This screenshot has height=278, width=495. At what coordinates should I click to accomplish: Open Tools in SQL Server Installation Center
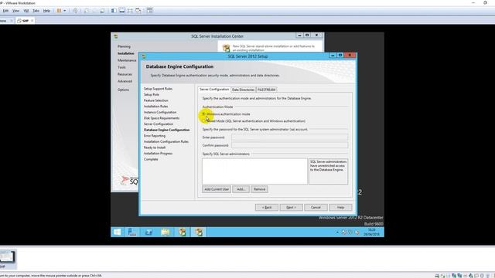[x=121, y=67]
